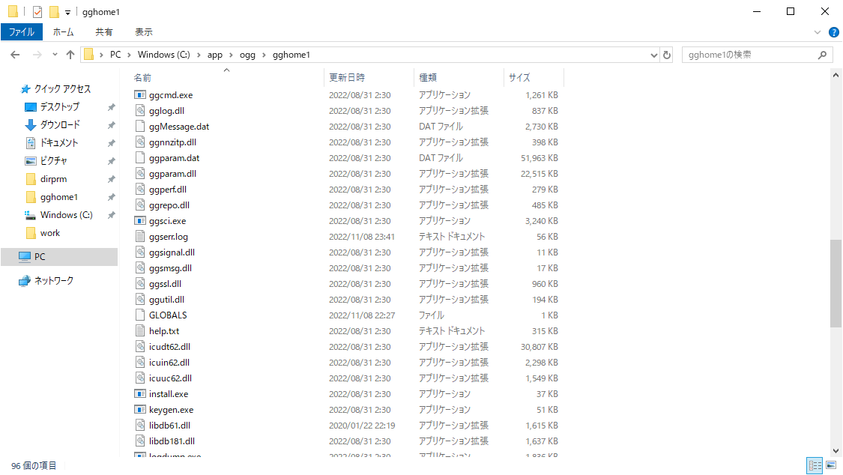Click the libdb181.dll file icon

[x=140, y=441]
